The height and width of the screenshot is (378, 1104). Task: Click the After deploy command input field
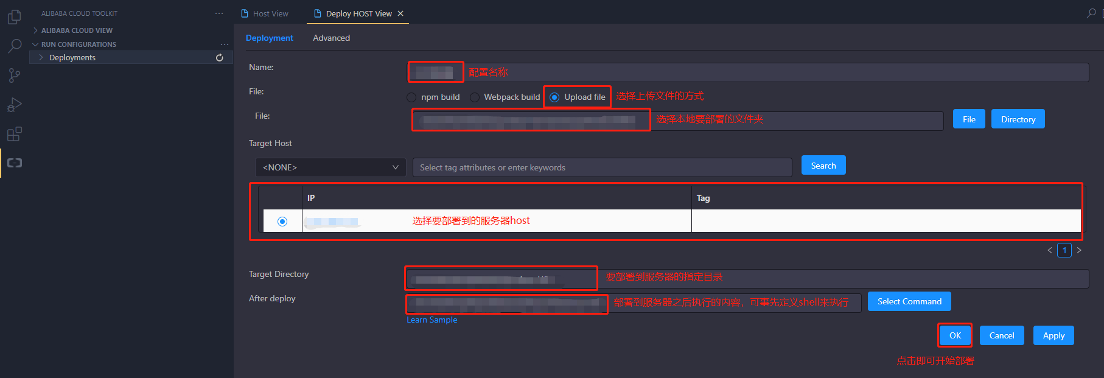pos(634,303)
